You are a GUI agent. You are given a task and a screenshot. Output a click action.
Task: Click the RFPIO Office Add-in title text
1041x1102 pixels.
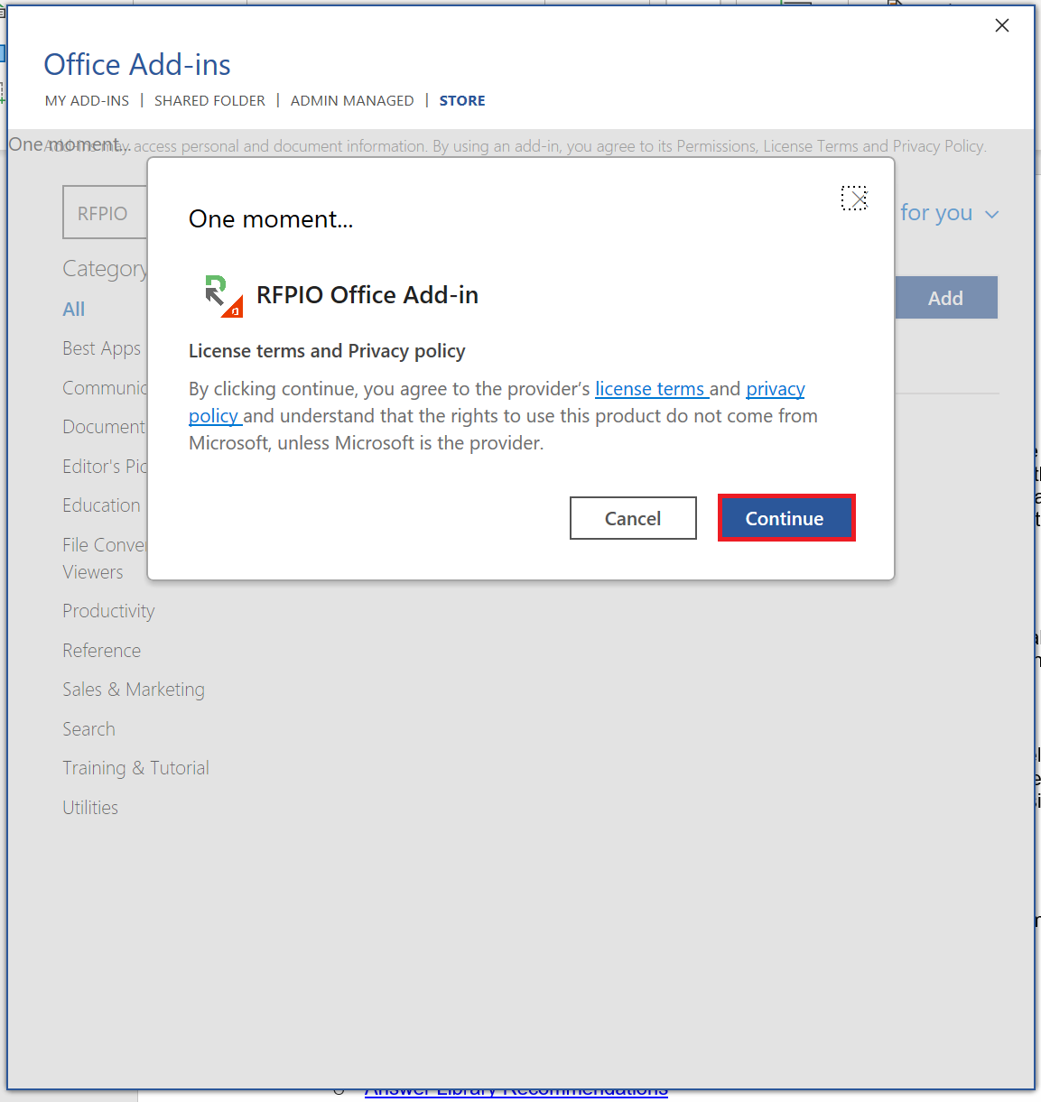pyautogui.click(x=367, y=295)
